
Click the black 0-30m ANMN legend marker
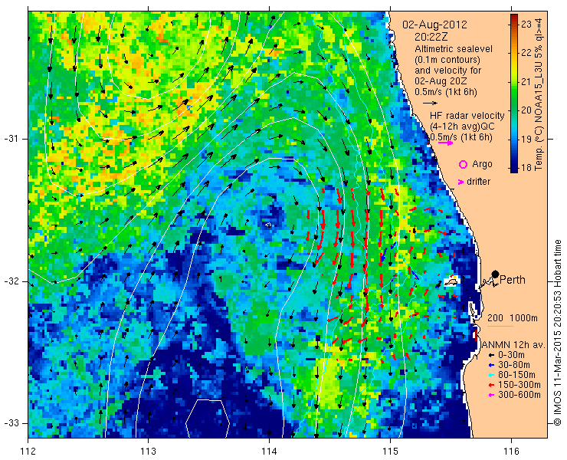pos(490,356)
